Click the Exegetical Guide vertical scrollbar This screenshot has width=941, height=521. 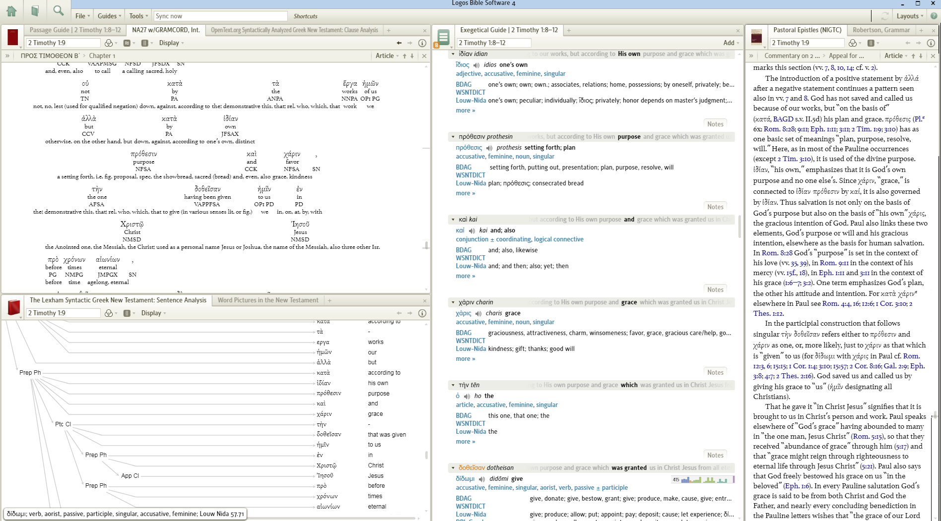click(x=739, y=226)
